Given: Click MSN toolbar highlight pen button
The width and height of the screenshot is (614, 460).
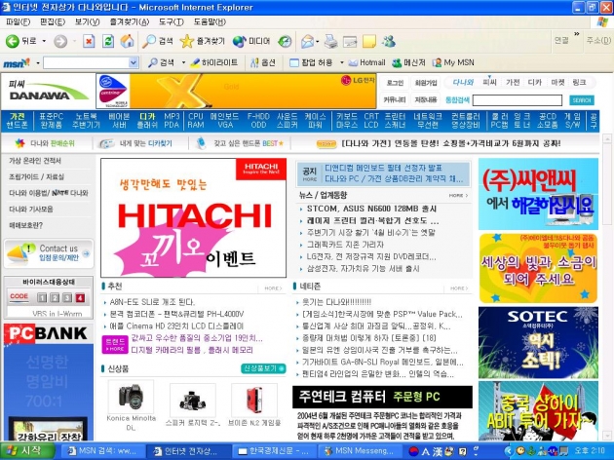Looking at the screenshot, I should click(x=214, y=62).
